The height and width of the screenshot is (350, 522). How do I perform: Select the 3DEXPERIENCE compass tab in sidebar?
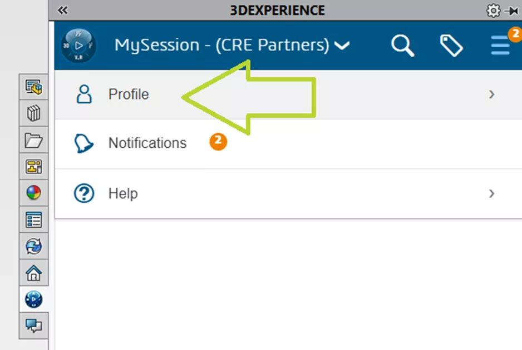tap(33, 299)
